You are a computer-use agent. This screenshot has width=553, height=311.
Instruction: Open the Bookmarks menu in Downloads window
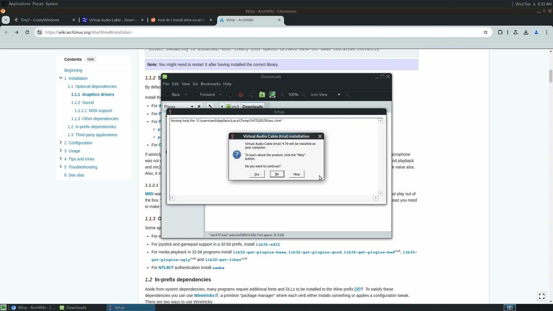click(x=210, y=84)
